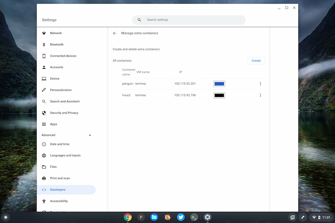Click termina VM name in linux2 row
Screen dimensions: 335x223
click(x=140, y=95)
